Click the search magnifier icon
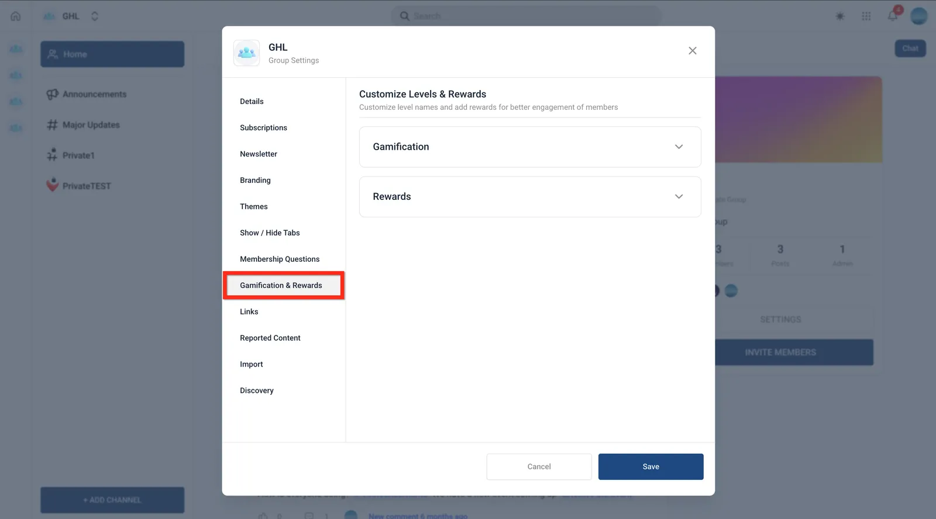 (x=404, y=16)
